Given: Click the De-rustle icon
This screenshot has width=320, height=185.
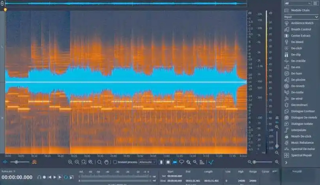Looking at the screenshot, I should (x=286, y=92).
